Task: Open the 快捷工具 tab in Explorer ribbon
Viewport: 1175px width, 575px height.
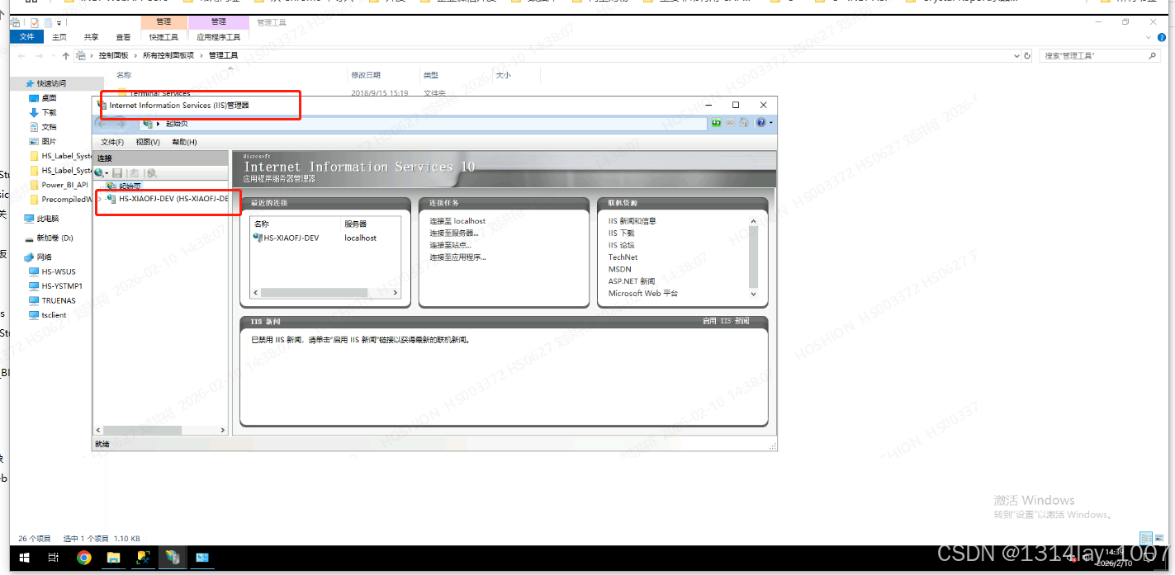Action: pos(164,36)
